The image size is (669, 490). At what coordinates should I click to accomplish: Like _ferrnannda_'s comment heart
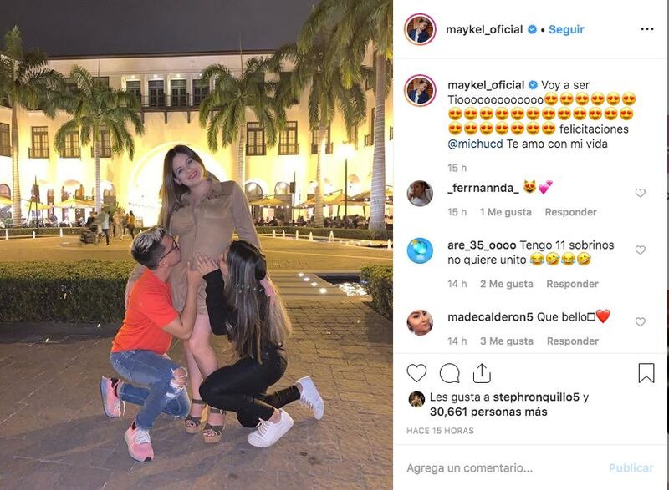point(640,193)
